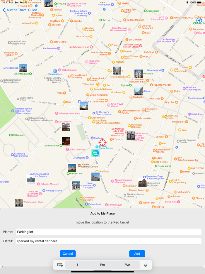Tap the Judenplatz green marker
The height and width of the screenshot is (274, 205).
145,11
